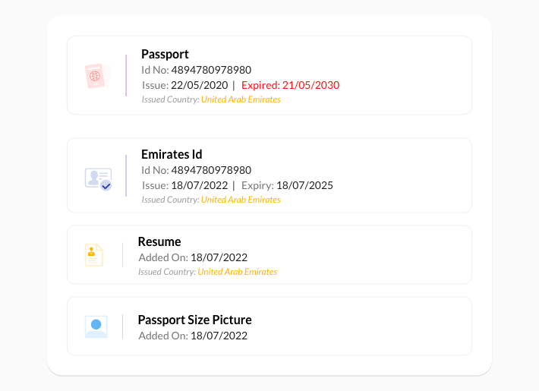539x391 pixels.
Task: Select the Passport heading
Action: click(x=165, y=55)
